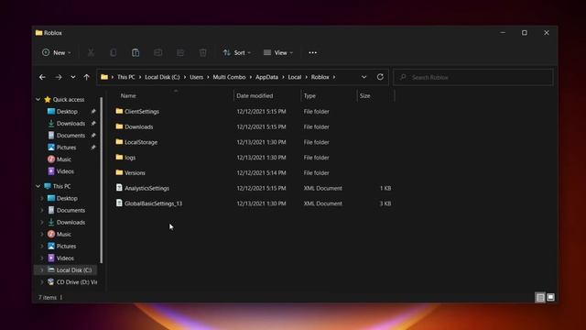Click the 1 KB size of AnalyticsSettings

(x=385, y=188)
